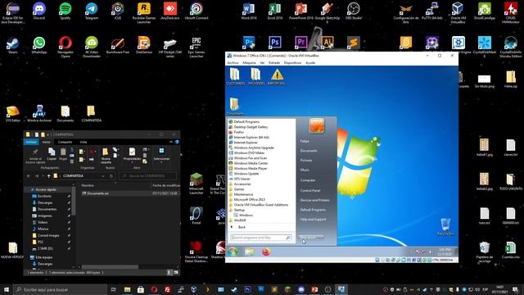Viewport: 524px width, 295px height.
Task: Collapse the Explorer ribbon with the chevron
Action: point(171,142)
